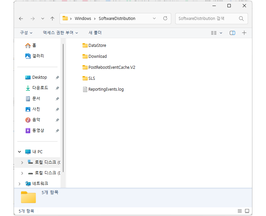266x216 pixels.
Task: Switch to details view using the status bar icon
Action: pyautogui.click(x=239, y=211)
